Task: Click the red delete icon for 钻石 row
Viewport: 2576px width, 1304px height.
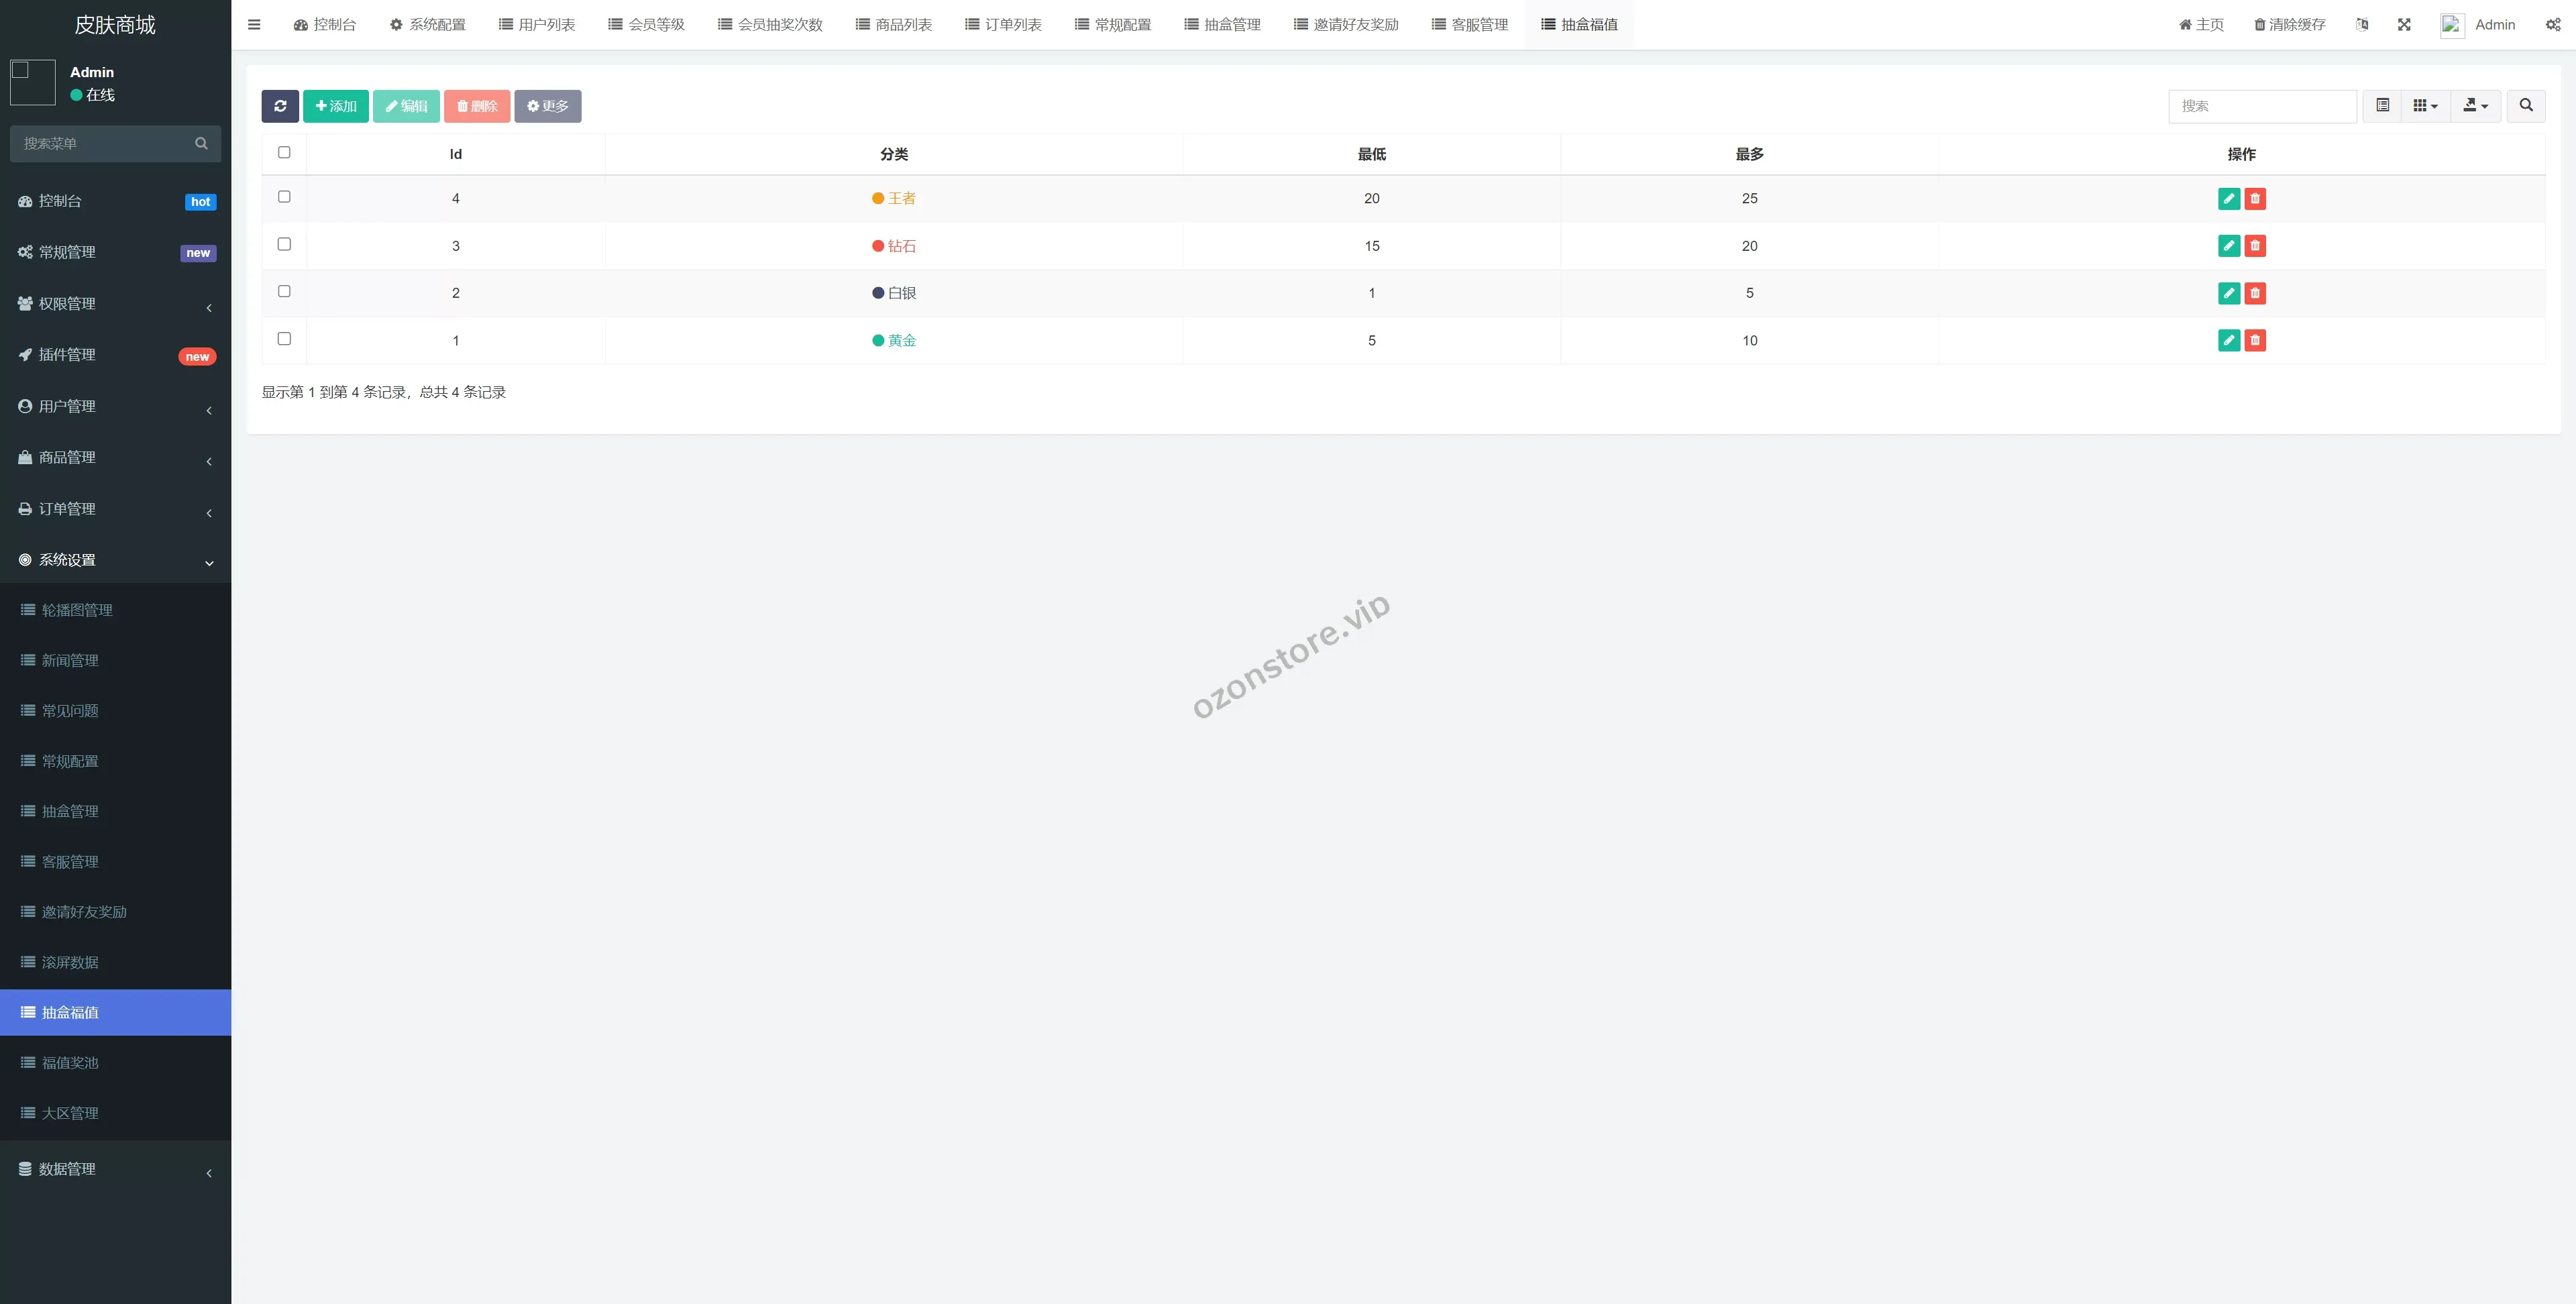Action: [x=2254, y=246]
